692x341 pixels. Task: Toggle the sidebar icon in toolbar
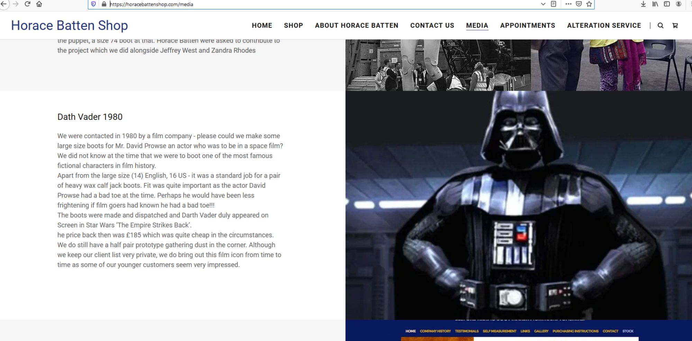pyautogui.click(x=667, y=4)
